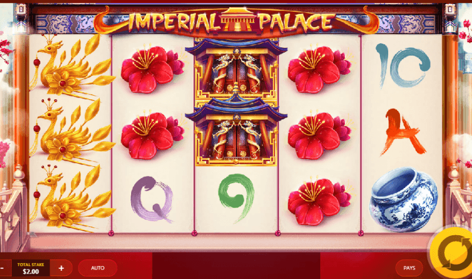Spin the reels with the golden button
Image resolution: width=472 pixels, height=279 pixels.
[451, 252]
